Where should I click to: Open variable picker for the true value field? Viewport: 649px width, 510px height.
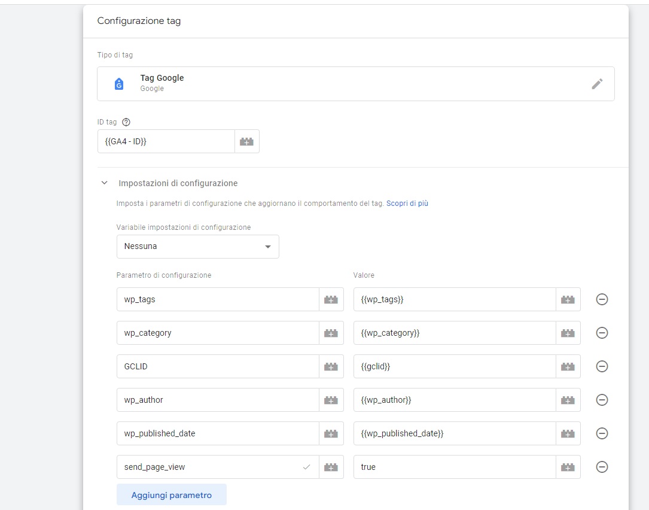568,467
